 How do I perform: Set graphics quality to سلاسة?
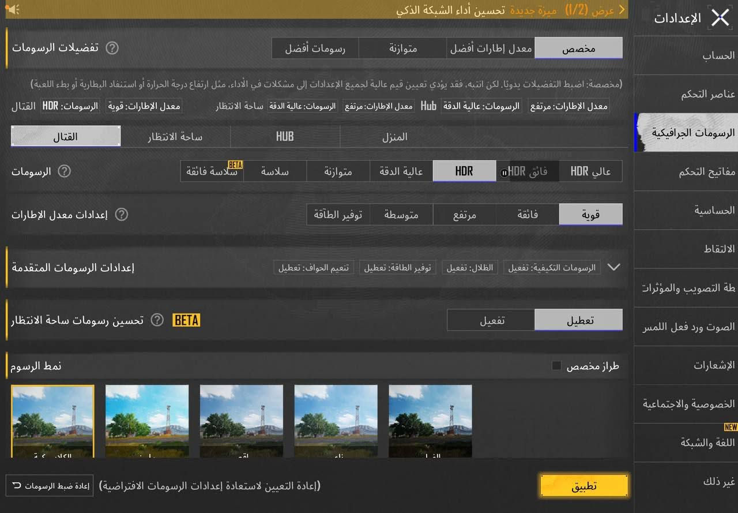[x=274, y=171]
